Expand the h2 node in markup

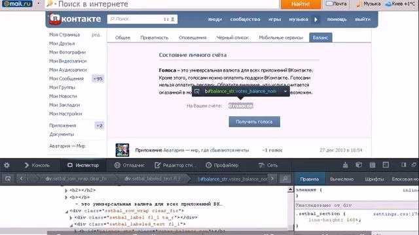click(66, 191)
